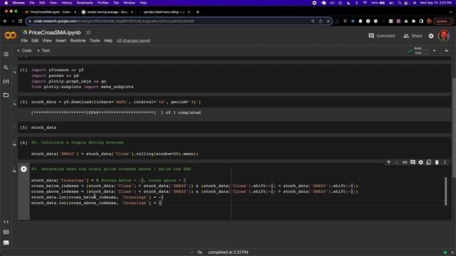Open the Variables inspector panel
This screenshot has width=456, height=256.
6,81
